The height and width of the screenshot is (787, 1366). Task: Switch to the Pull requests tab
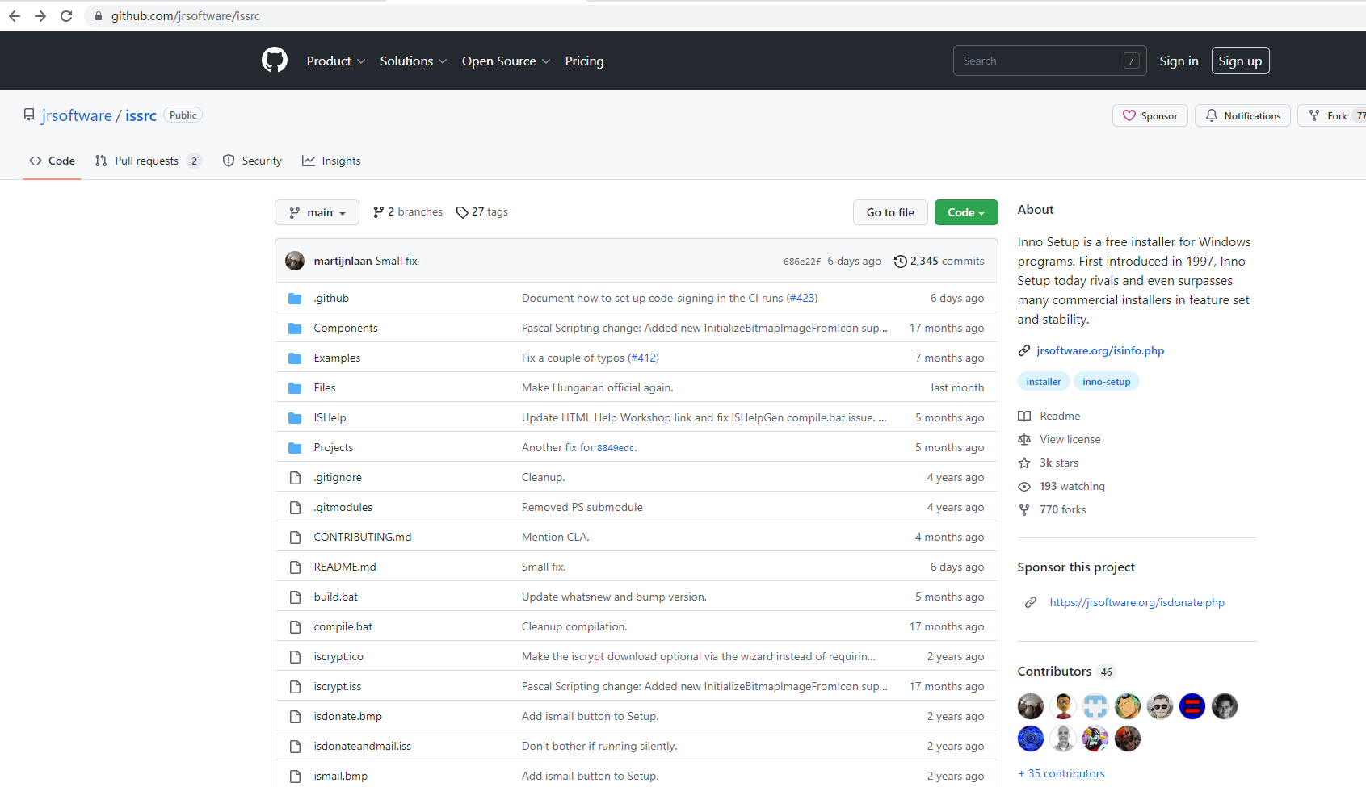148,161
